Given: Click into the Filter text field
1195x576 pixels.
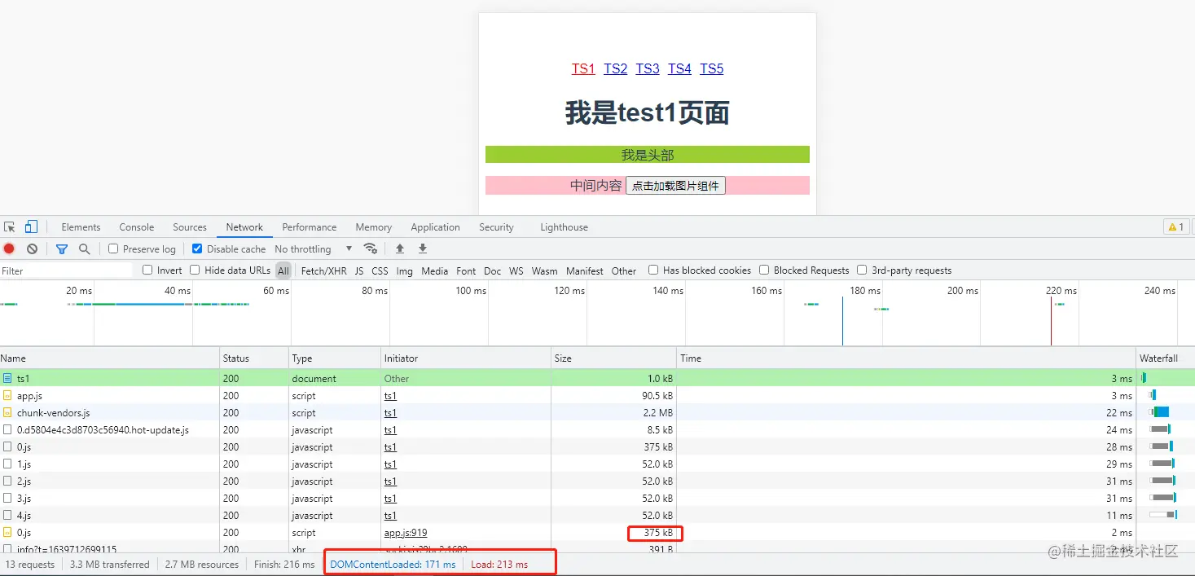Looking at the screenshot, I should 65,270.
